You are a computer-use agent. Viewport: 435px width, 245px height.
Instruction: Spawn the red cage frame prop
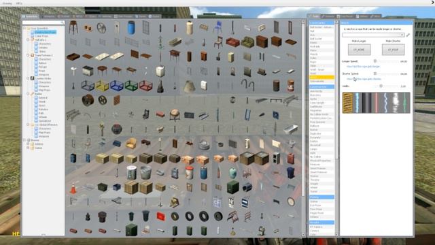tap(145, 86)
